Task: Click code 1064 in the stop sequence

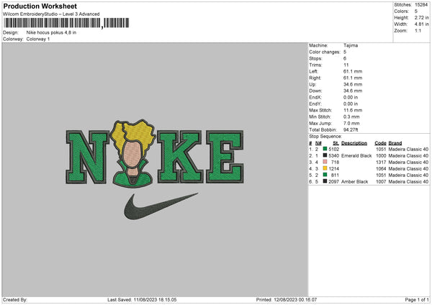Action: coord(381,168)
